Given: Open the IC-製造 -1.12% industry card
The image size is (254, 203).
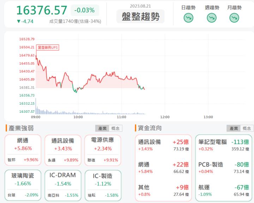Looking at the screenshot, I should click(103, 185).
